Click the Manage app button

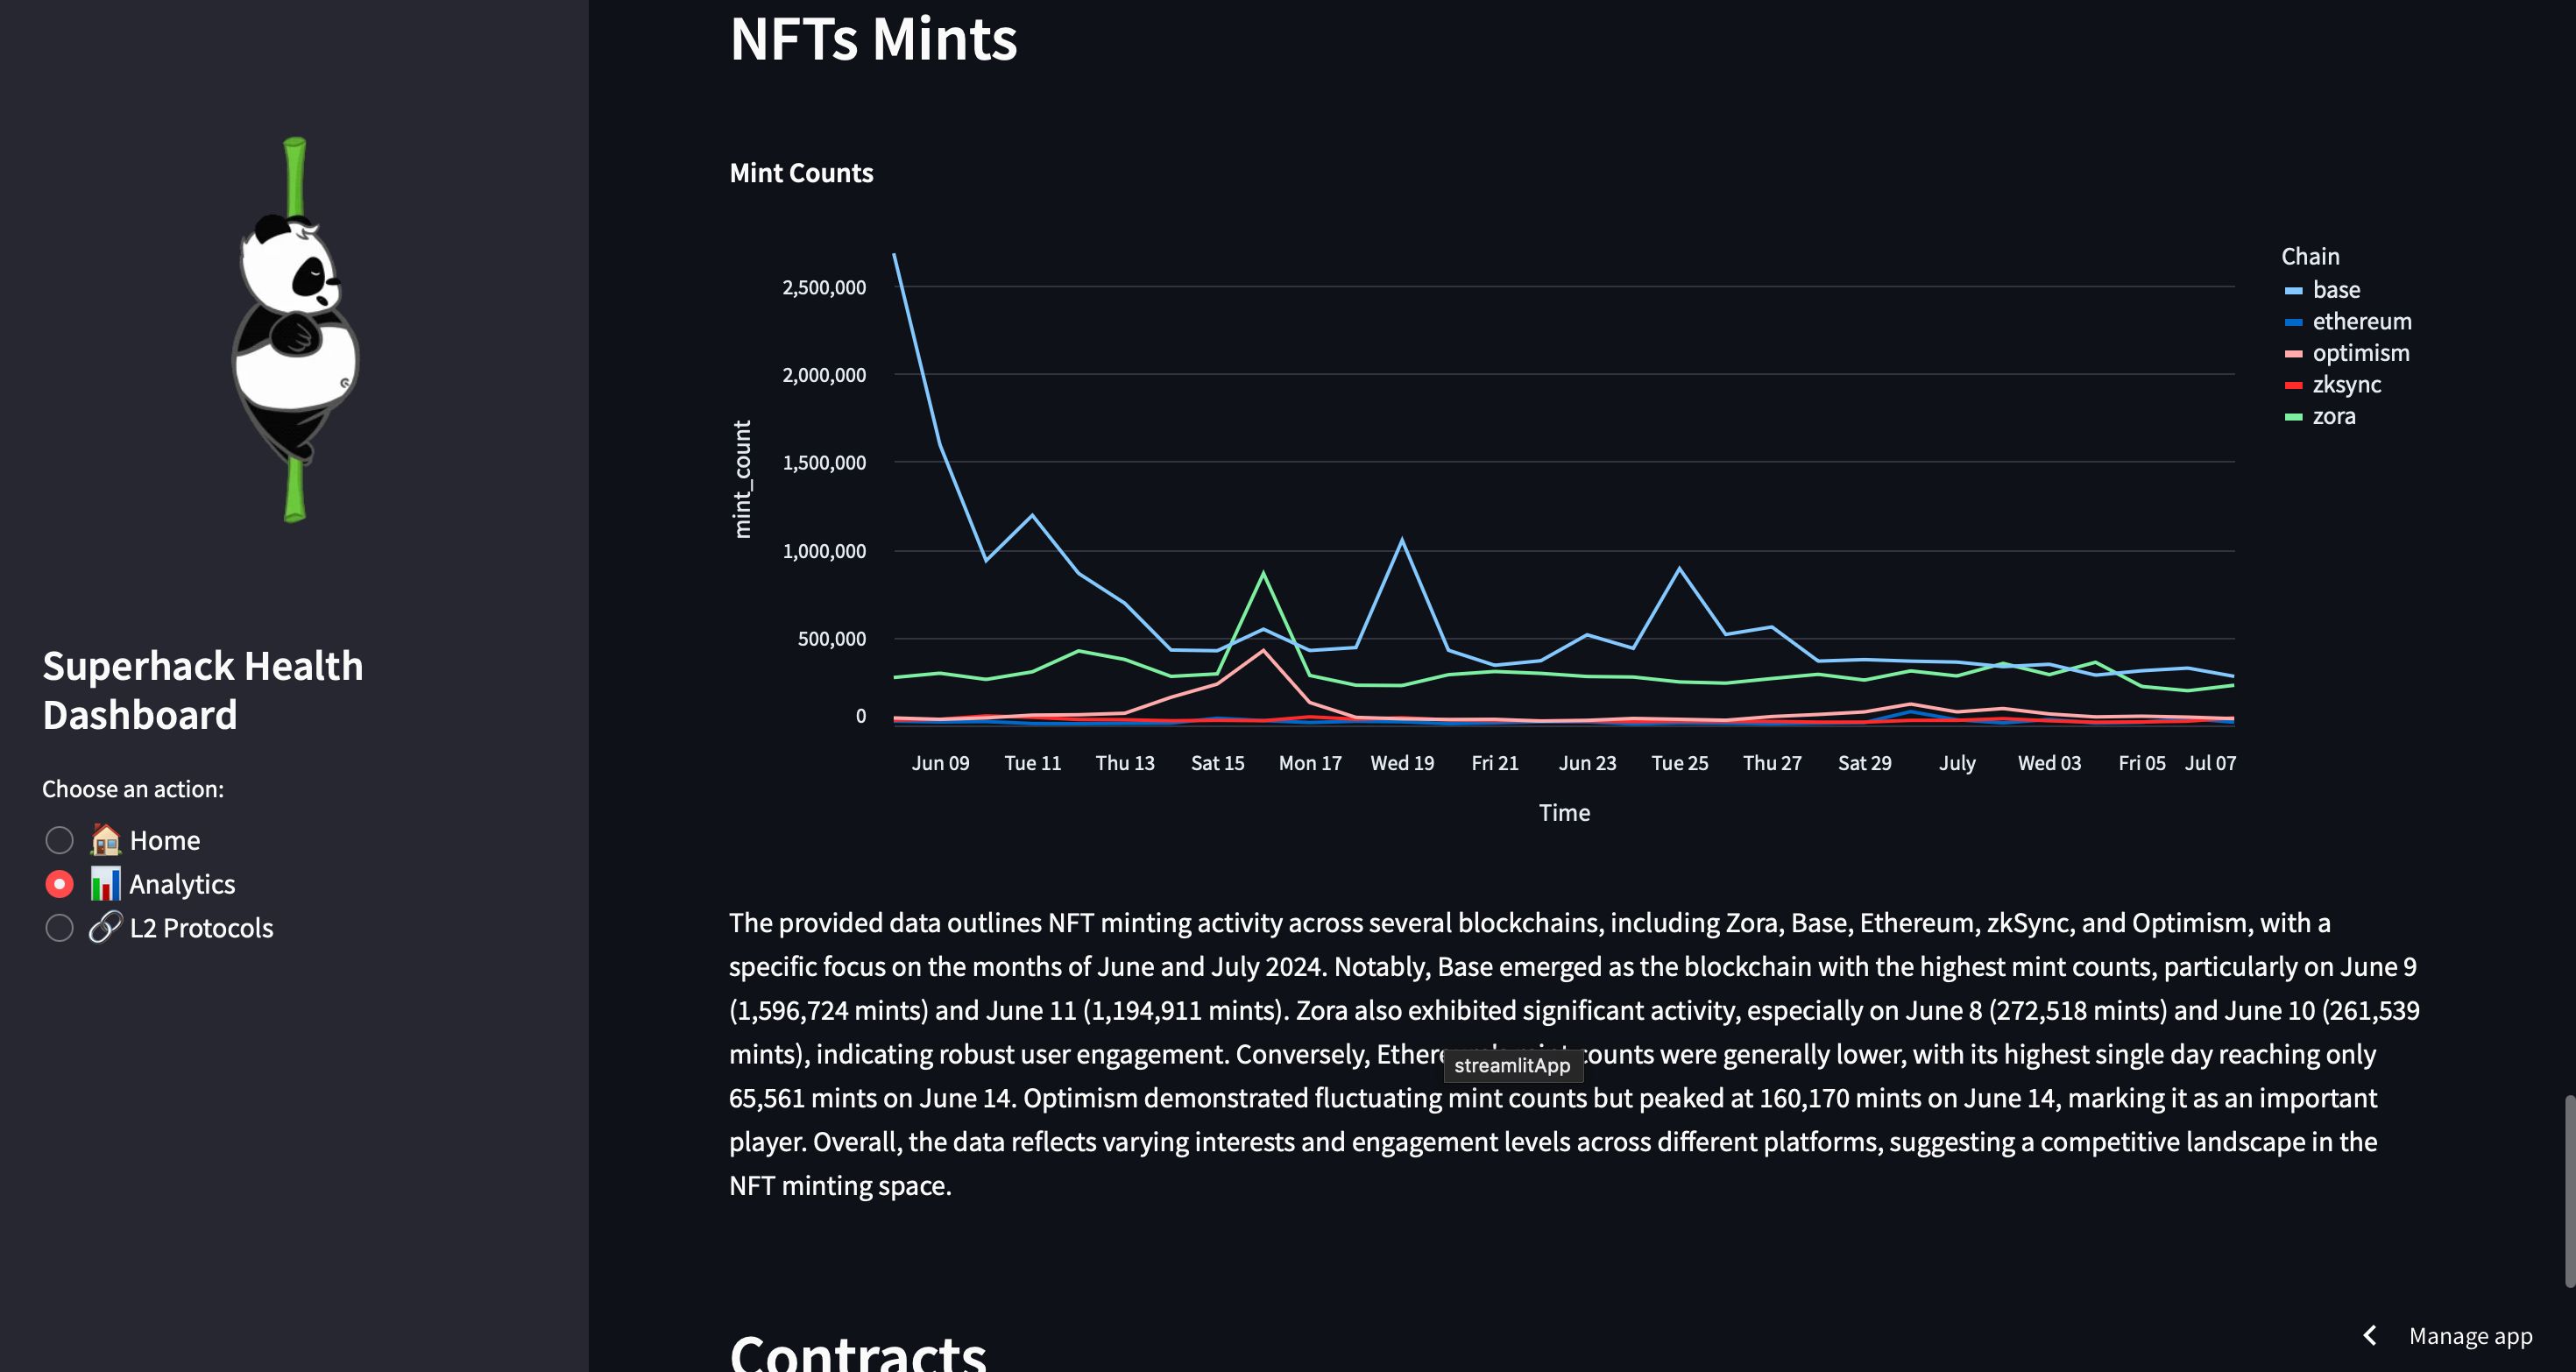(2470, 1336)
